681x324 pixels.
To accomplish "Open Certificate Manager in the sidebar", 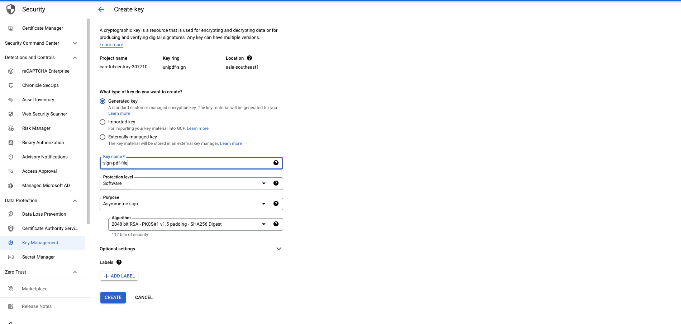I will [42, 28].
